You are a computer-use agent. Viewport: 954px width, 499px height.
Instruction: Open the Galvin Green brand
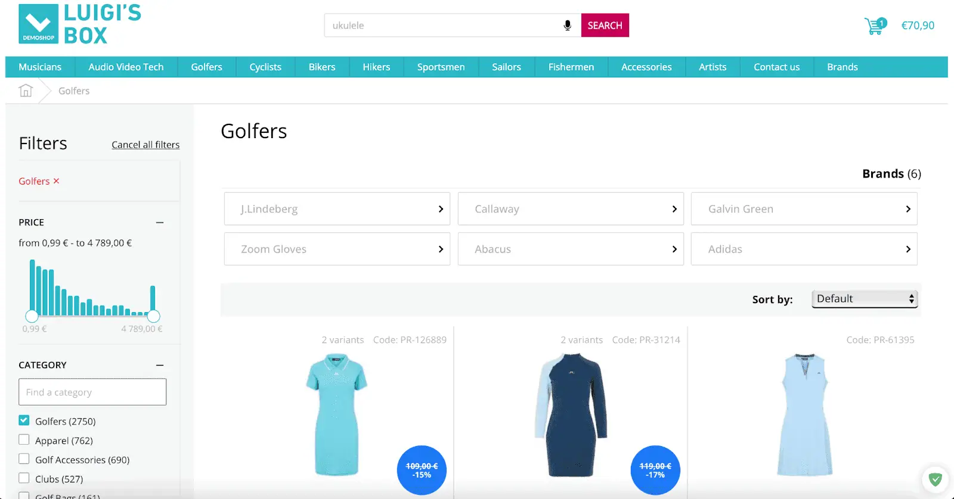804,209
